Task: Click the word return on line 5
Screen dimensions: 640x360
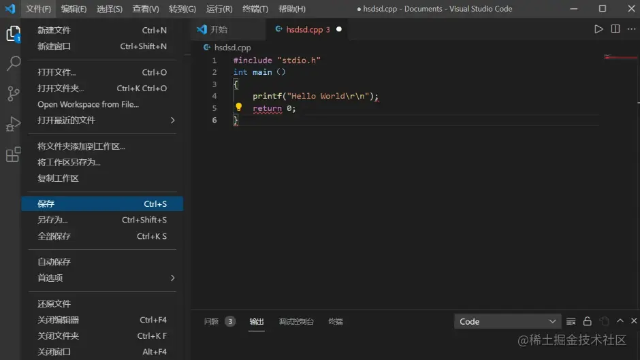Action: (267, 108)
